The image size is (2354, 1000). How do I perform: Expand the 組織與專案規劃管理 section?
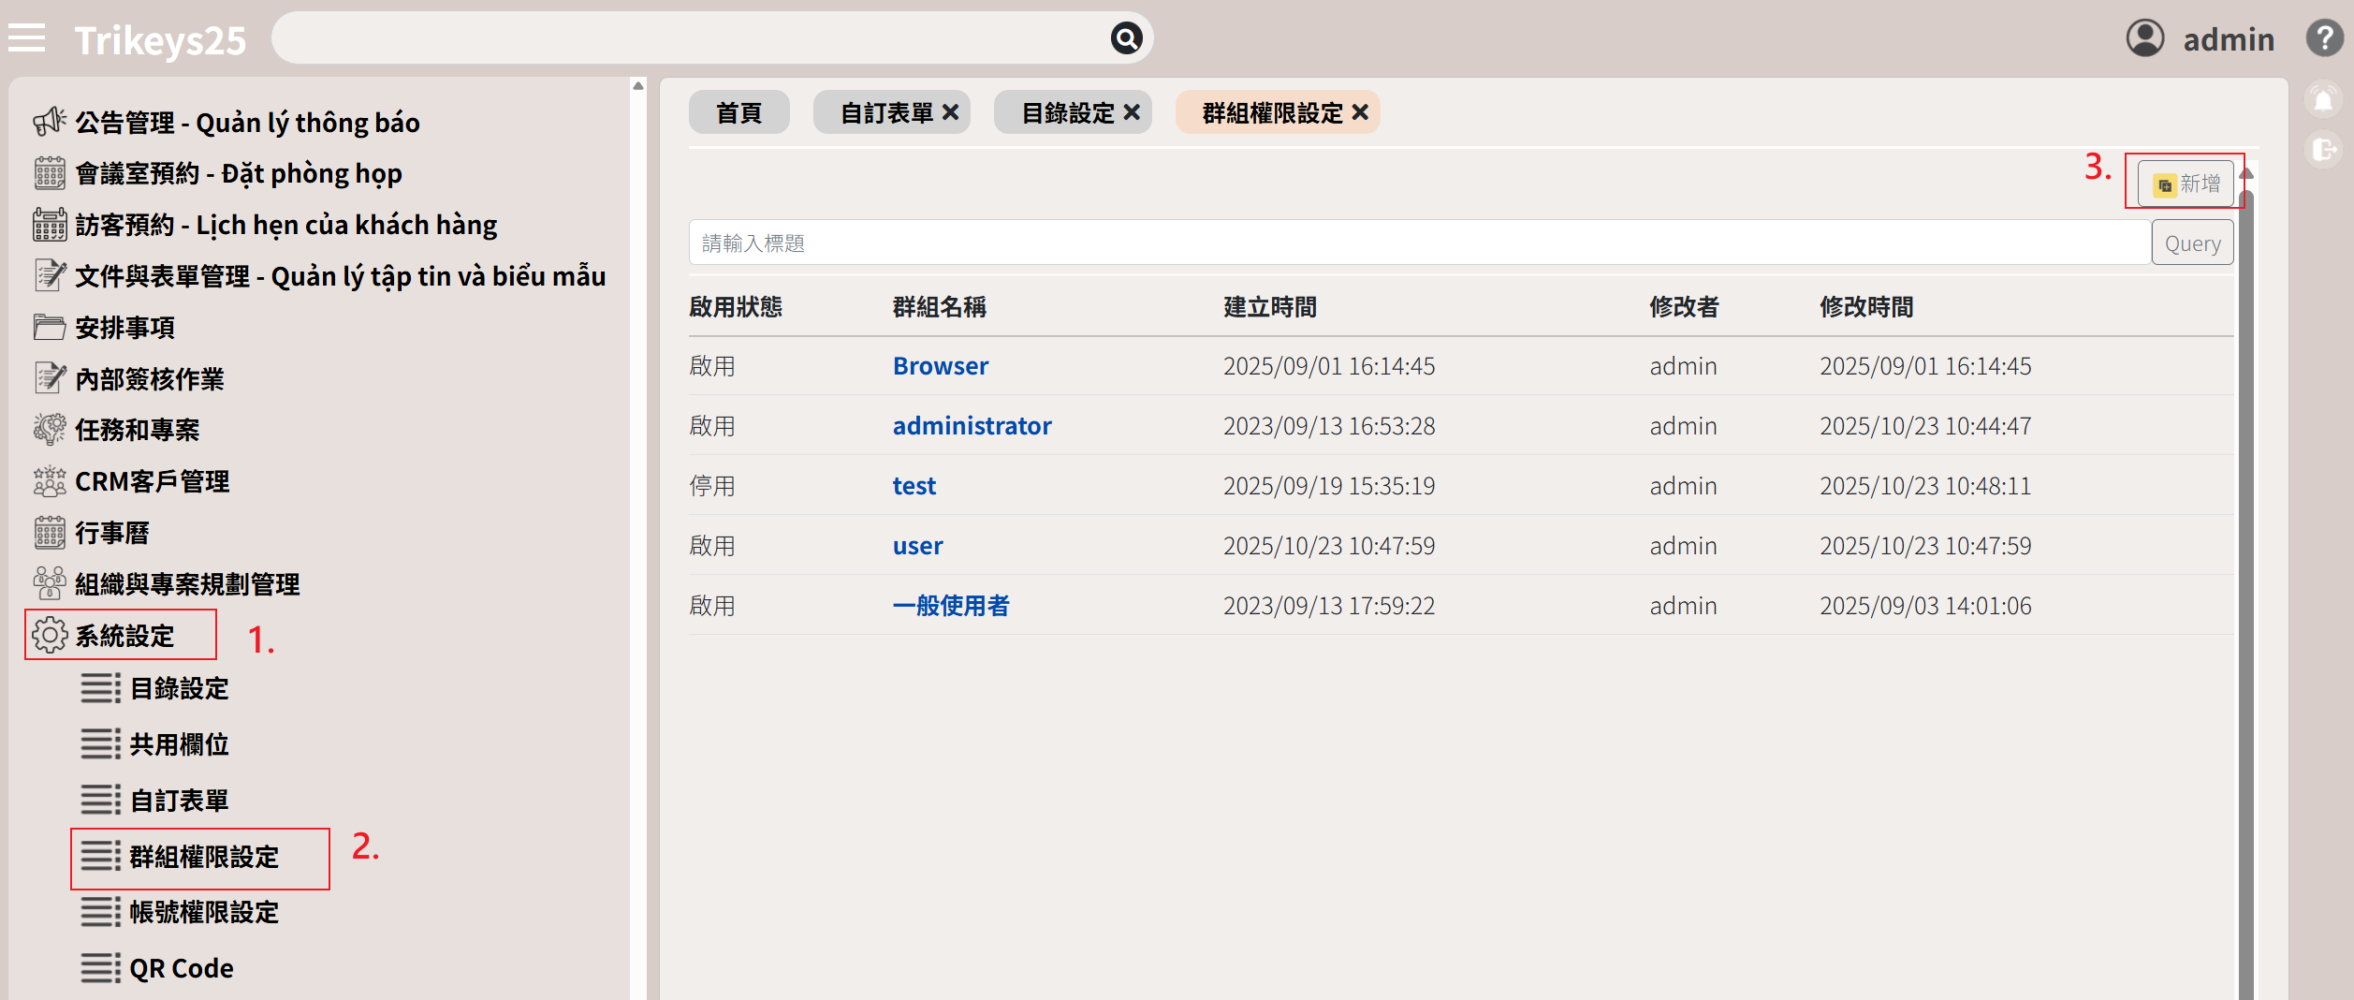[187, 584]
